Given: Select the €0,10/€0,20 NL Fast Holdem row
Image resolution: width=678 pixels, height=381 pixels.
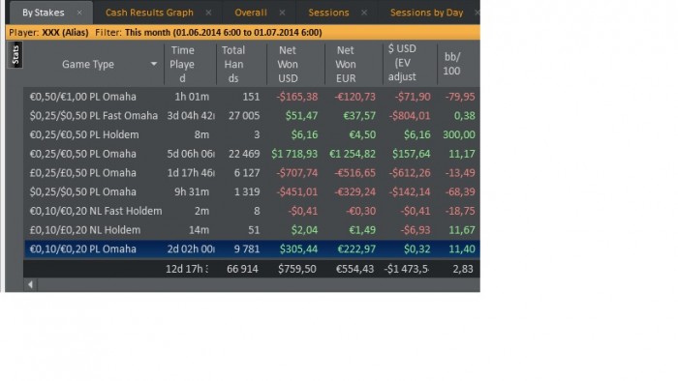Looking at the screenshot, I should [x=252, y=211].
